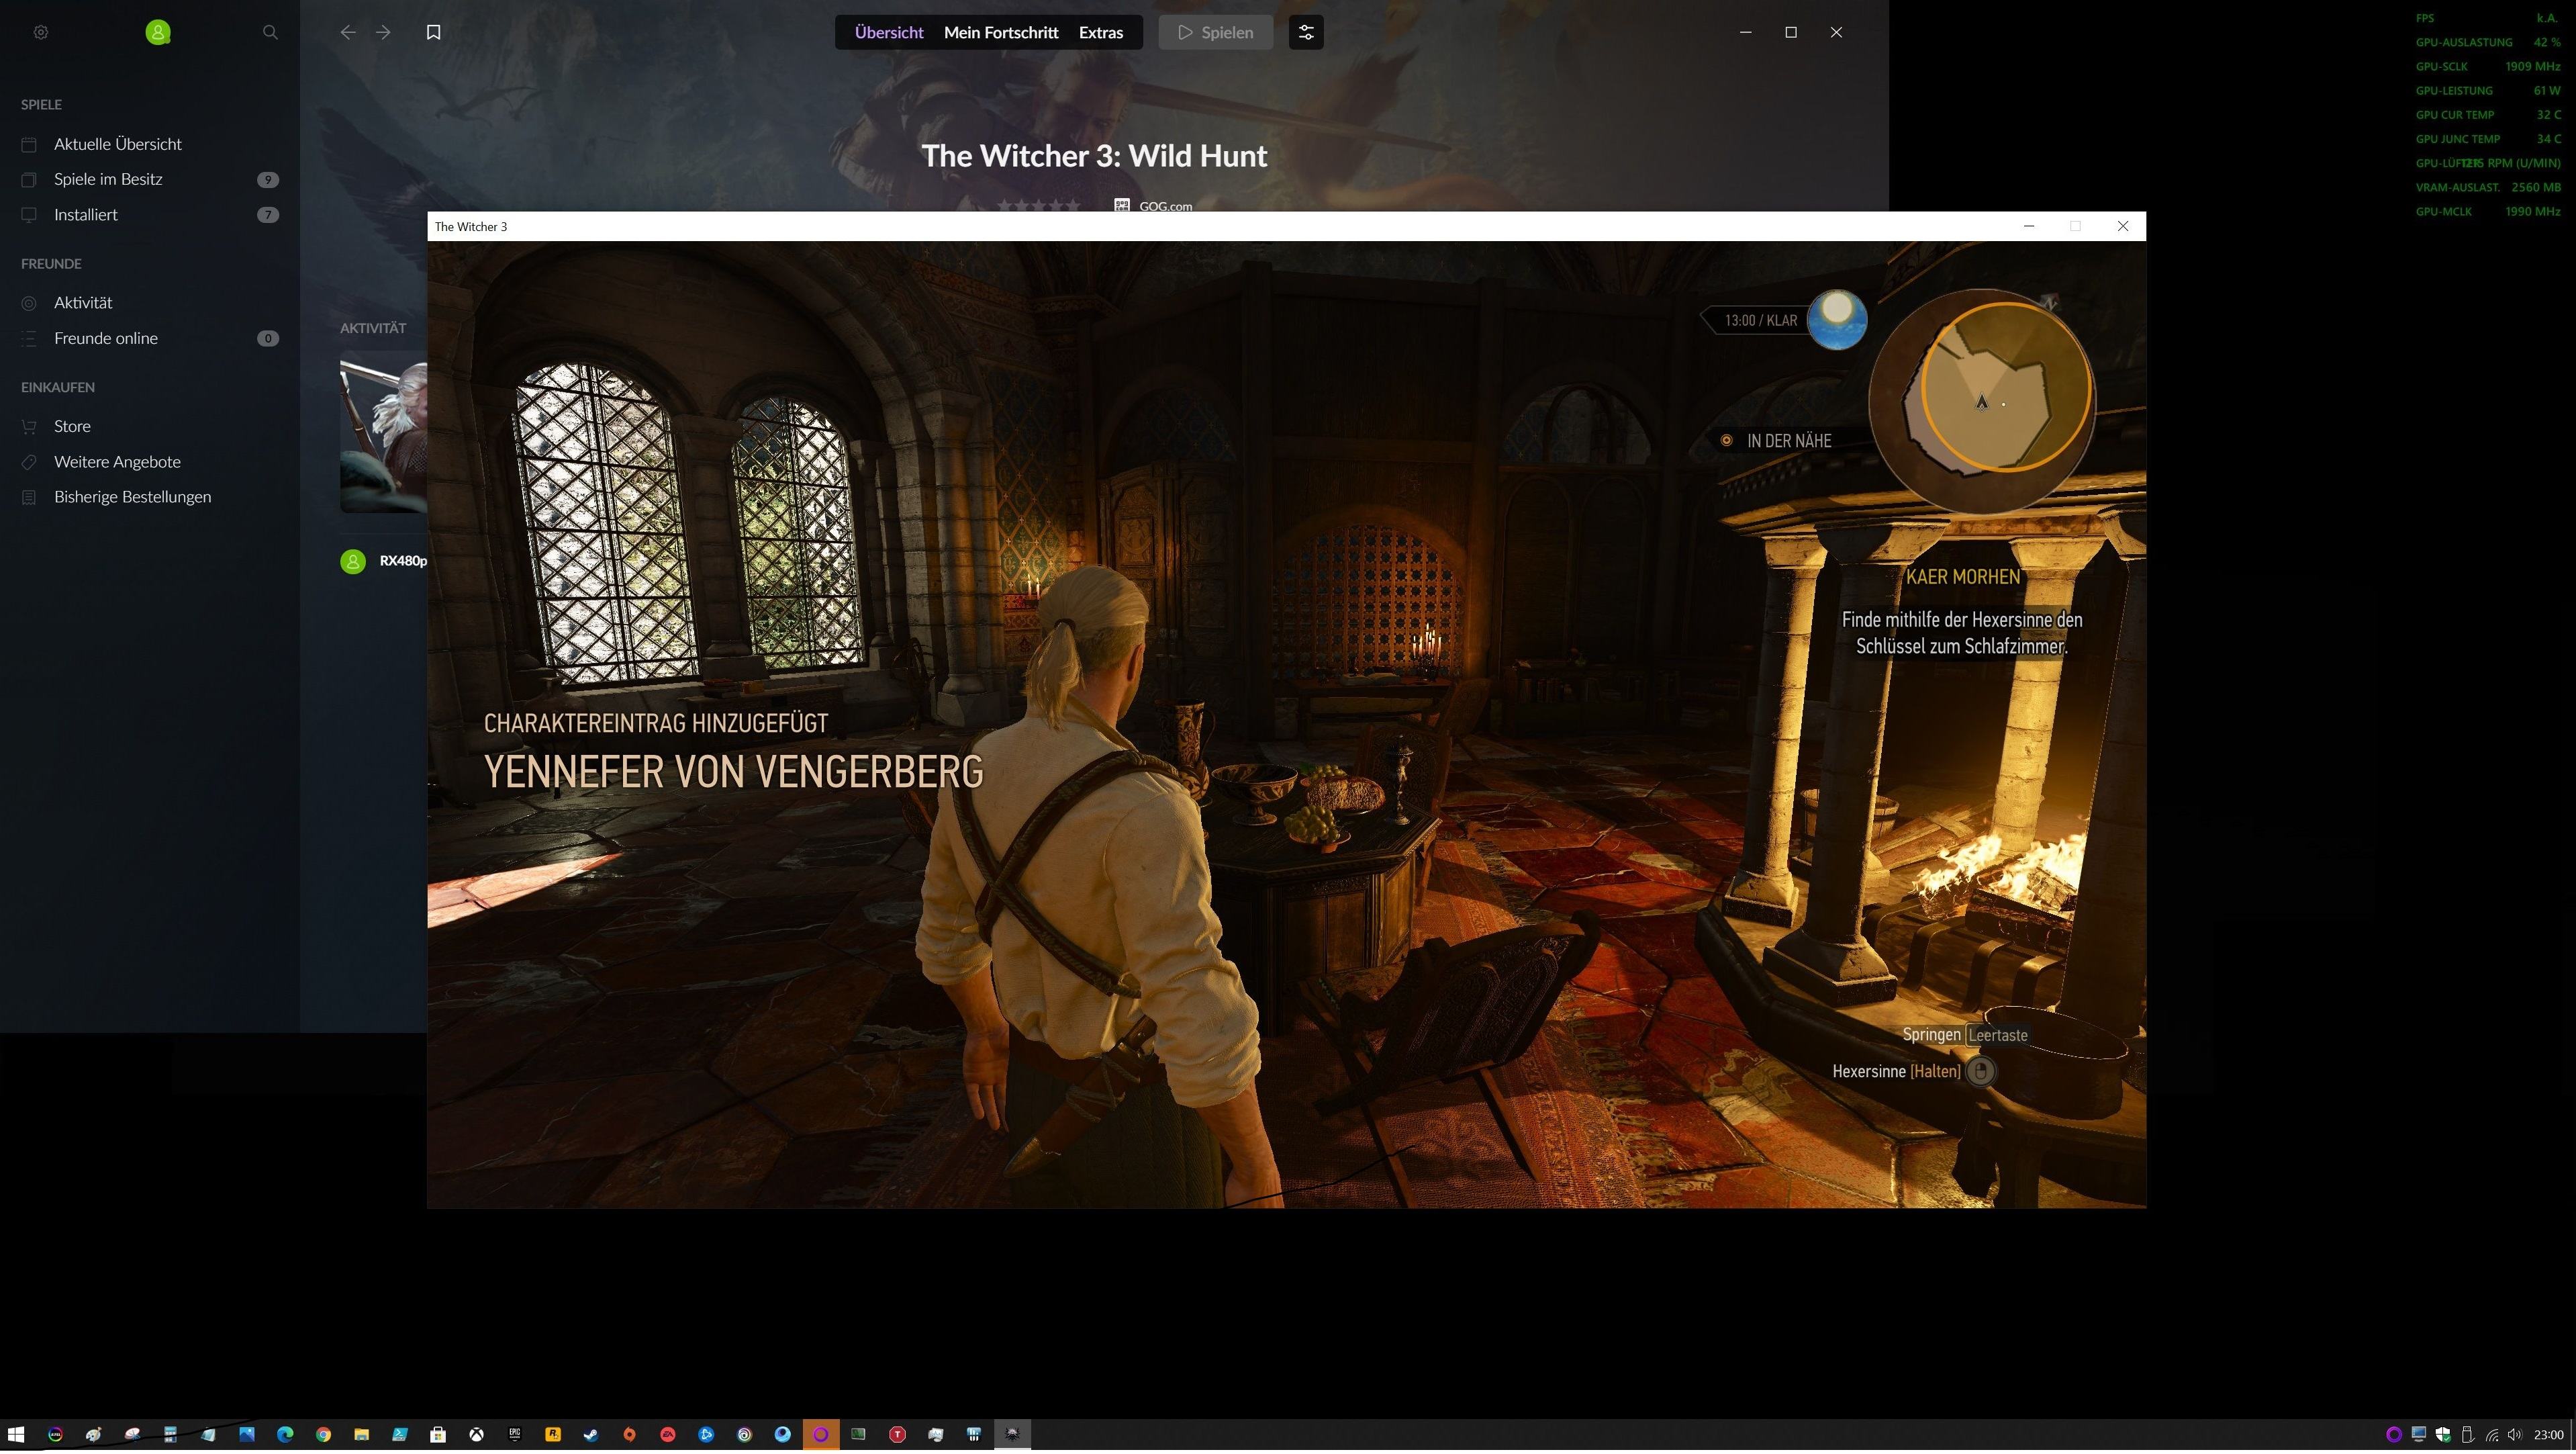
Task: Open GOG Galaxy settings gear icon
Action: (41, 32)
